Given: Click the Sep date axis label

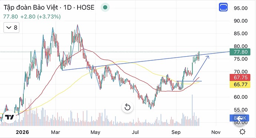Looking at the screenshot, I should click(x=176, y=132).
